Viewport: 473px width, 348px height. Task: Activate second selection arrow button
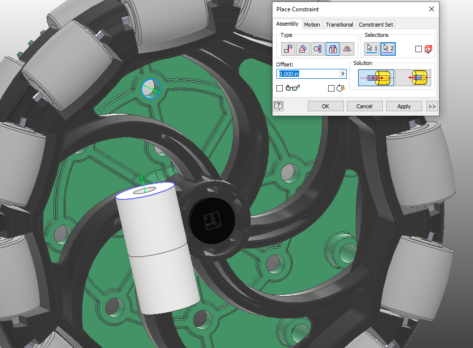(388, 49)
